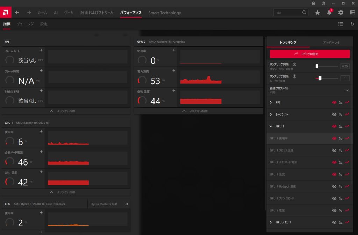Open the notifications bell
This screenshot has width=358, height=235.
coord(329,13)
